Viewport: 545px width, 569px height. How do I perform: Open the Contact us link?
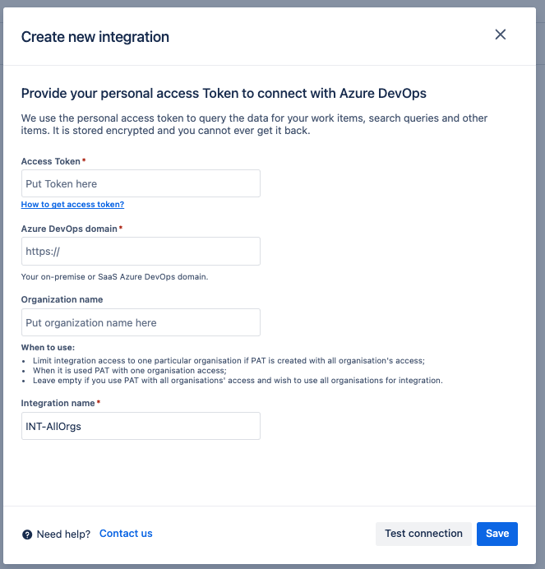tap(126, 534)
